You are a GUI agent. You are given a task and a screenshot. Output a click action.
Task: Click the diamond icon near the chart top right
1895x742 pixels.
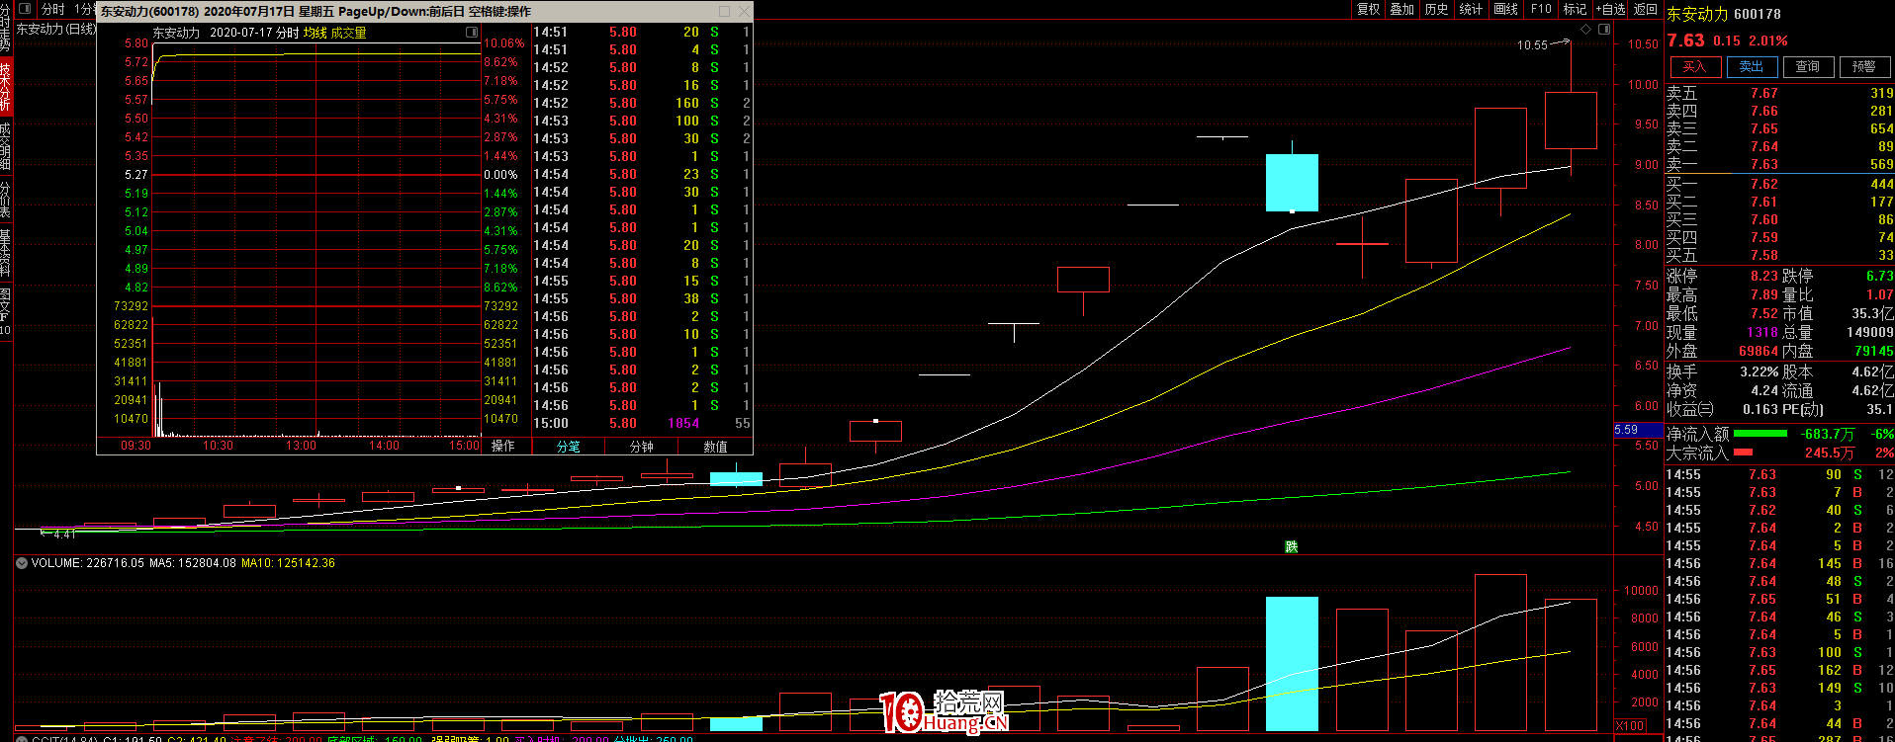[x=1586, y=30]
